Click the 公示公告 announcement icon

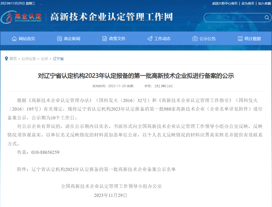pos(195,39)
